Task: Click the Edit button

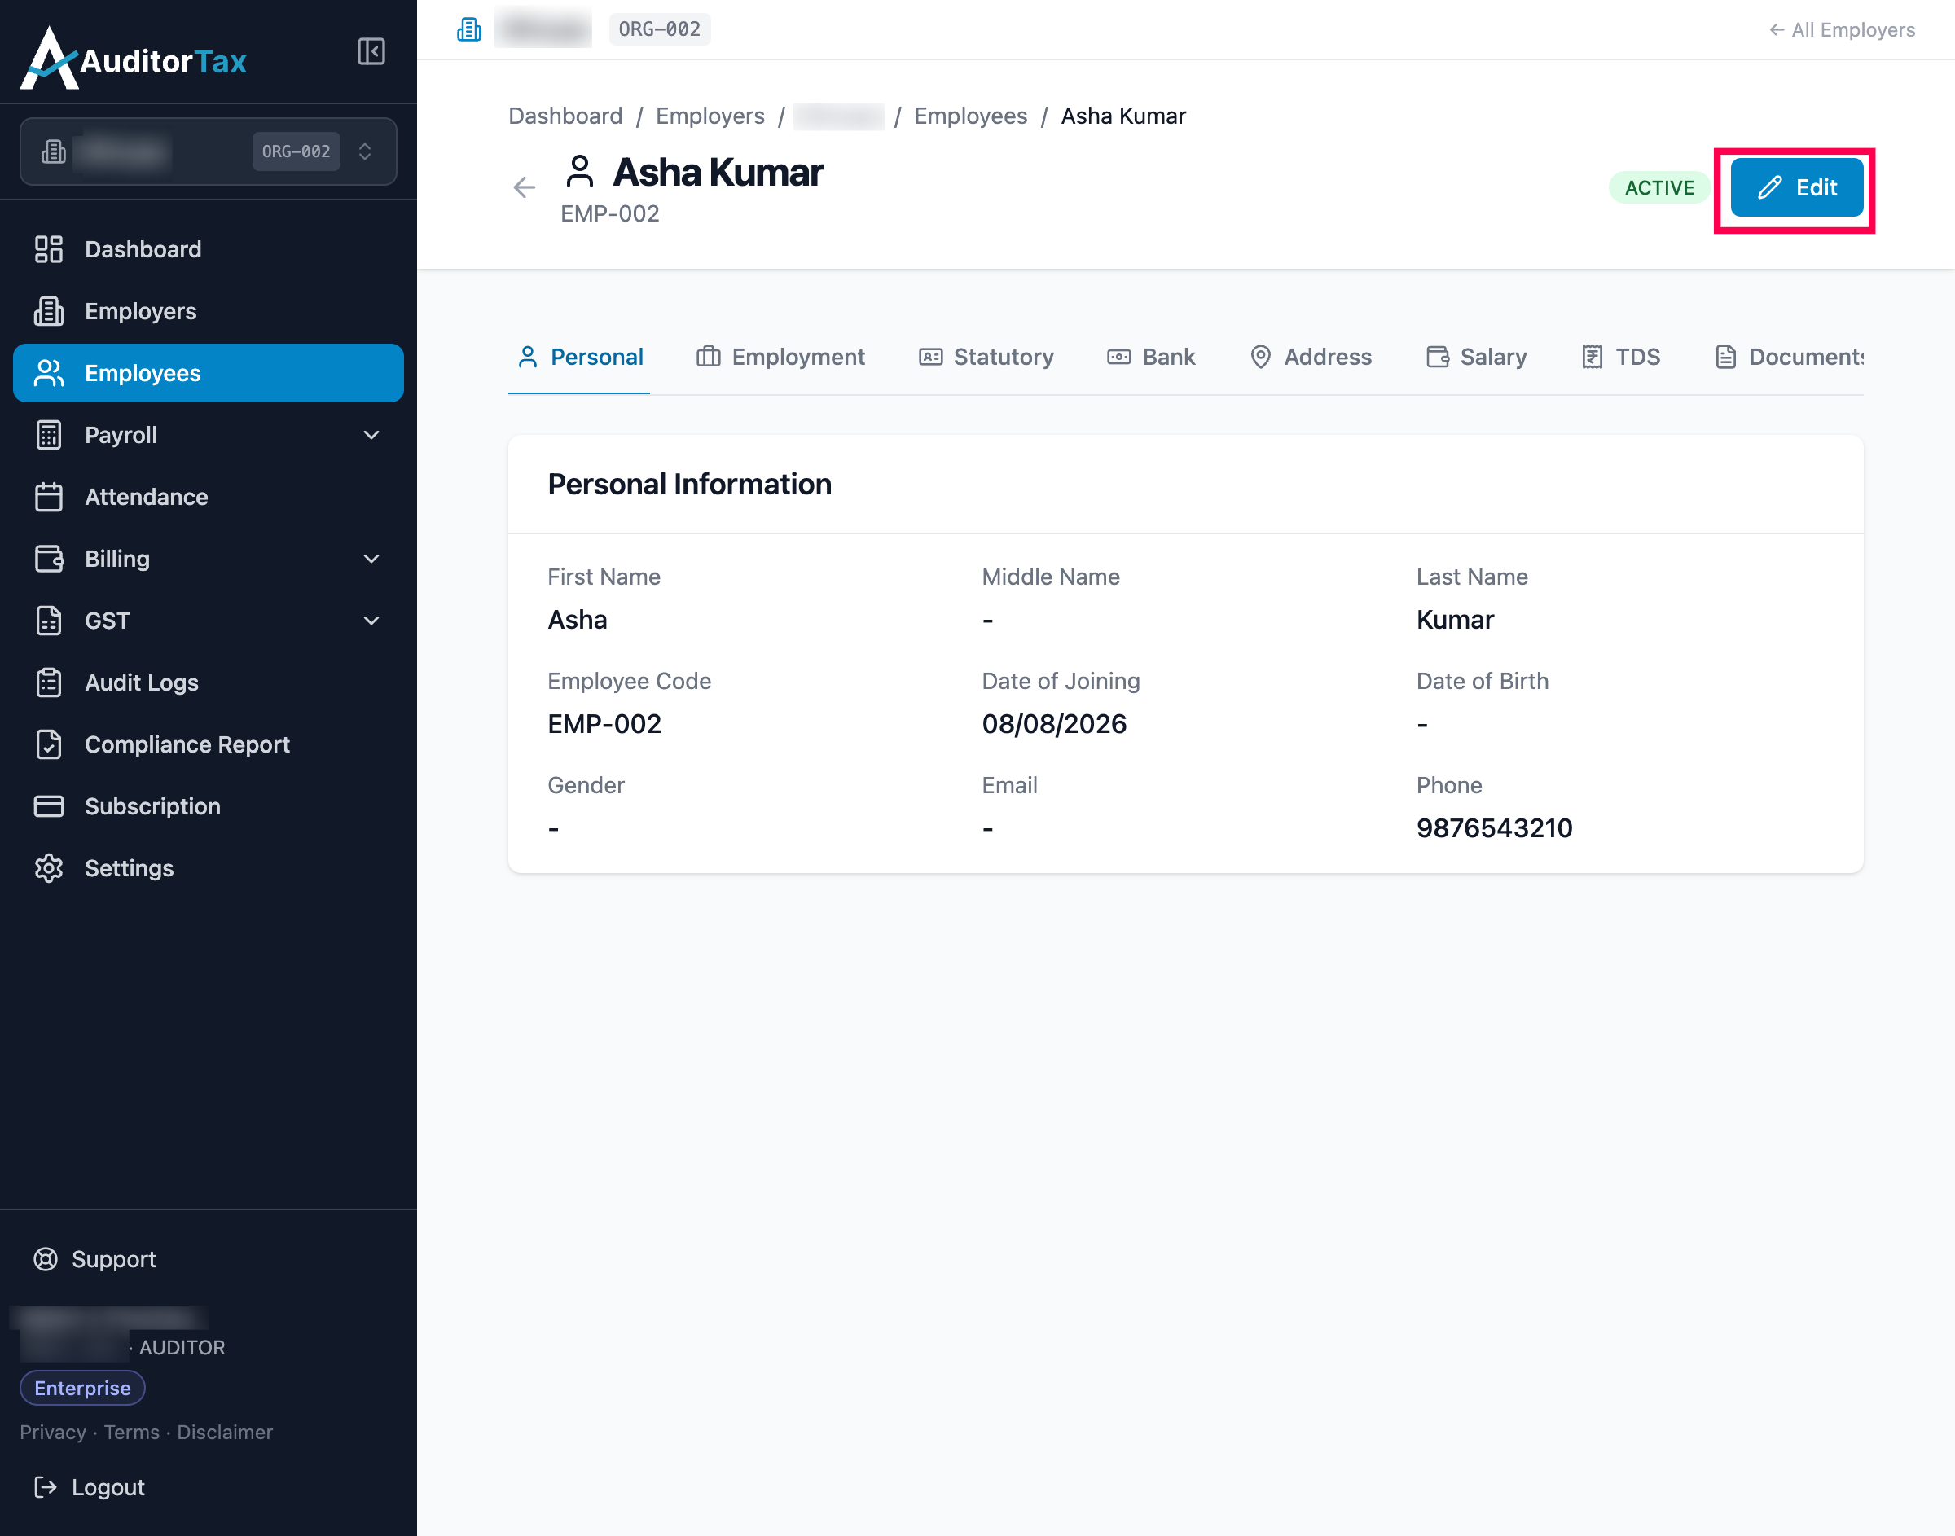Action: pyautogui.click(x=1797, y=187)
